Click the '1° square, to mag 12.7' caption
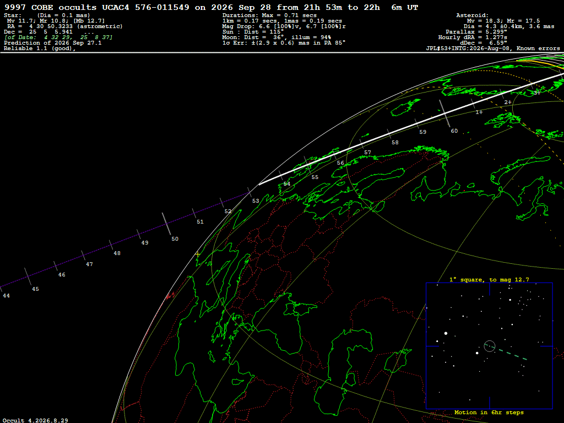Viewport: 564px width, 423px height. coord(489,279)
